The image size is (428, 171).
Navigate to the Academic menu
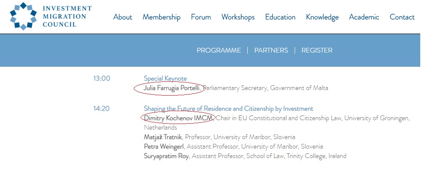tap(364, 17)
